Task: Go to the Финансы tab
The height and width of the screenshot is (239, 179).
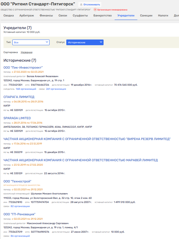Action: coord(46,15)
